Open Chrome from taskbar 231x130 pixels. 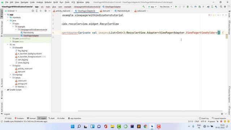coord(145,126)
